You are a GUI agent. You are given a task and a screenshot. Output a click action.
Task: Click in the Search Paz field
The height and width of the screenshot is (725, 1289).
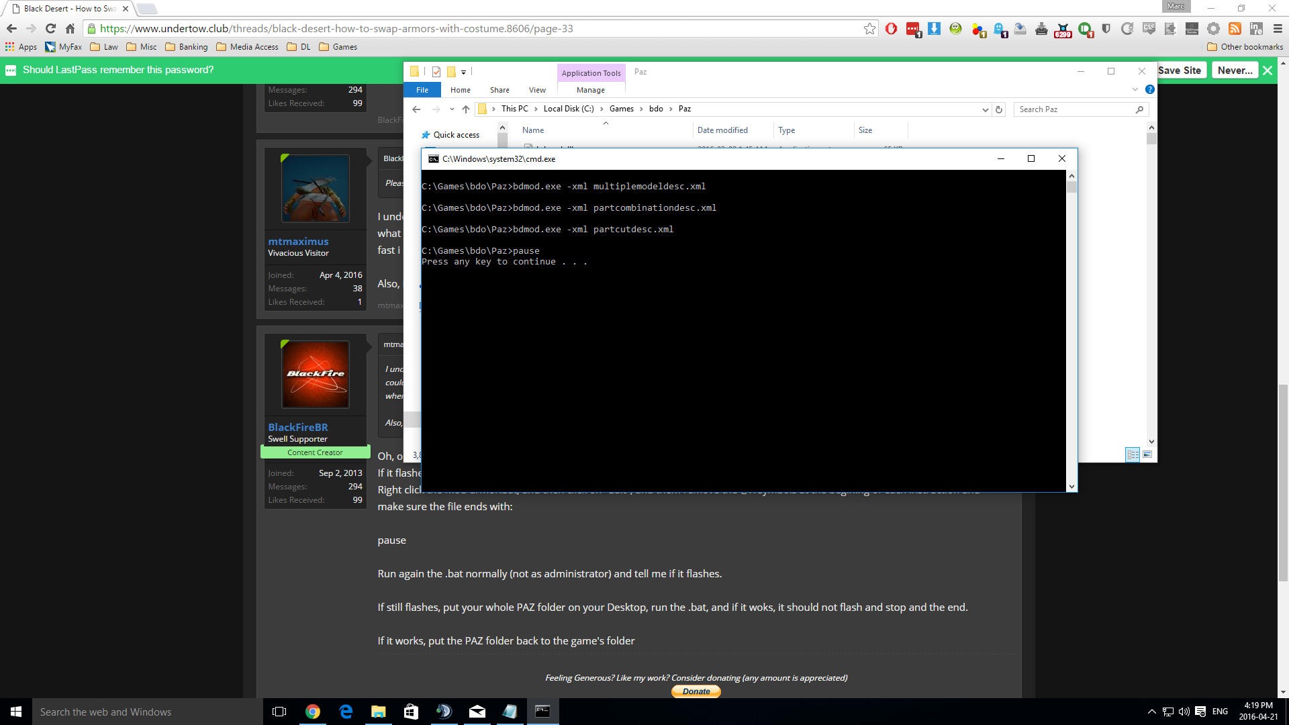tap(1074, 109)
